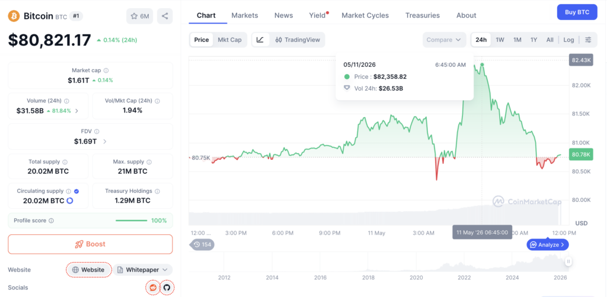Click the 1.94% Vol/Mkt Cap value

point(132,111)
